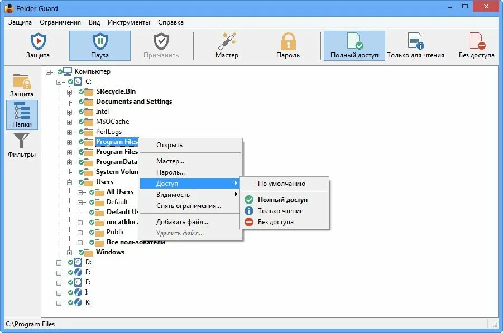Select Полный доступ toolbar button
Image resolution: width=503 pixels, height=333 pixels.
354,46
